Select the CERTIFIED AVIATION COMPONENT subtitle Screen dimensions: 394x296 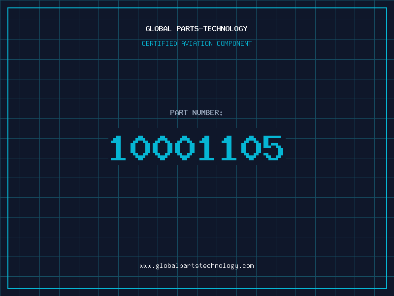click(x=197, y=43)
